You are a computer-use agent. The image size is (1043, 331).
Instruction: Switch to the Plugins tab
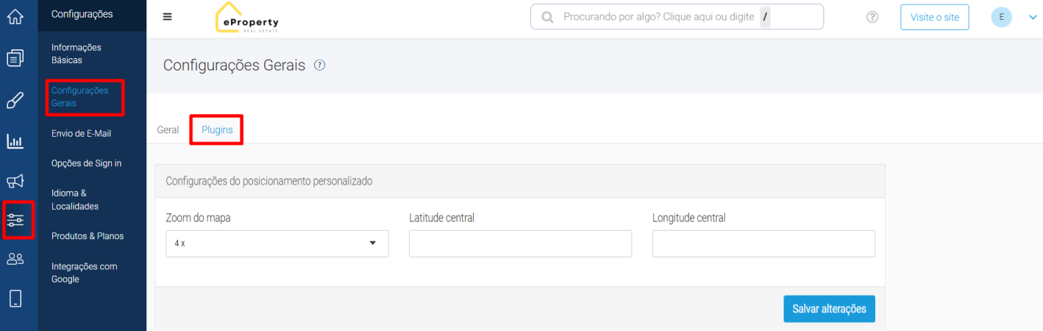[x=217, y=129]
